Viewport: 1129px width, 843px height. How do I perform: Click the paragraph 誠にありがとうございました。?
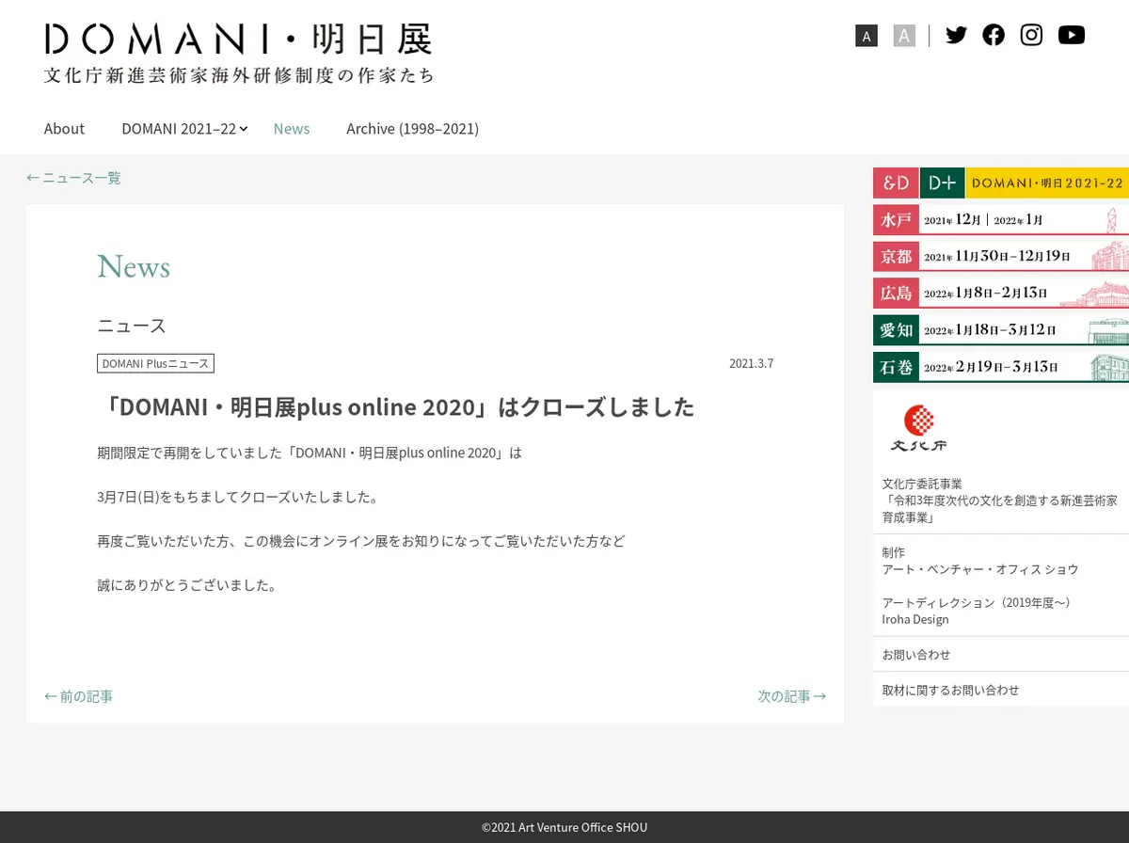[x=188, y=585]
